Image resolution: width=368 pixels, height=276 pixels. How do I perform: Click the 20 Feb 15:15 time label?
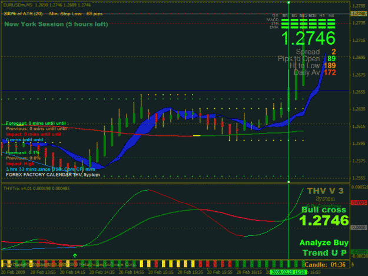161,272
